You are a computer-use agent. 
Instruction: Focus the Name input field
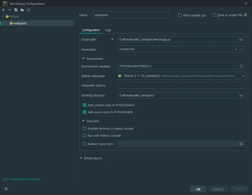pos(131,15)
